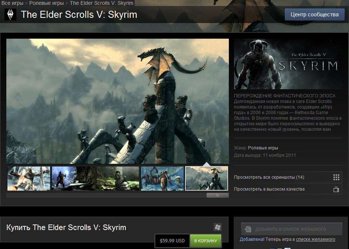Click the Skyrim logo icon beside the title

click(10, 14)
